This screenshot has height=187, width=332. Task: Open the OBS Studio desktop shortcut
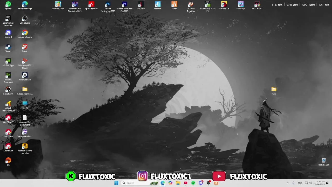[x=25, y=20]
